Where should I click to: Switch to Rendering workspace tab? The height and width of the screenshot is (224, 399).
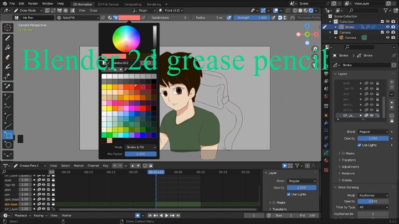154,4
